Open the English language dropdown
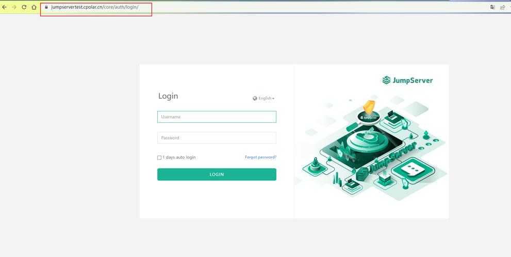 pos(266,98)
